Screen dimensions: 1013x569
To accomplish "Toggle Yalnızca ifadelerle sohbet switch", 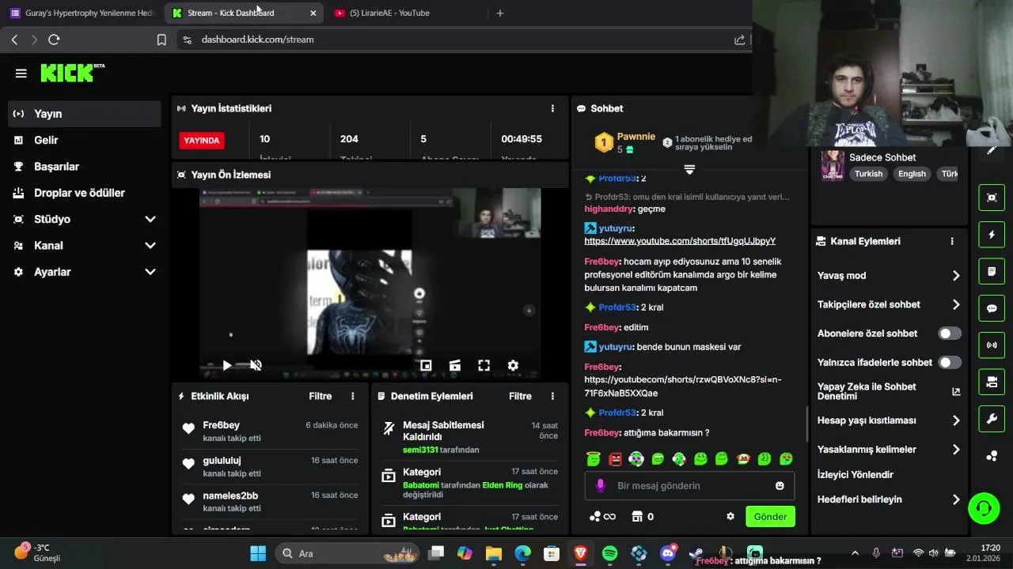I will tap(950, 362).
